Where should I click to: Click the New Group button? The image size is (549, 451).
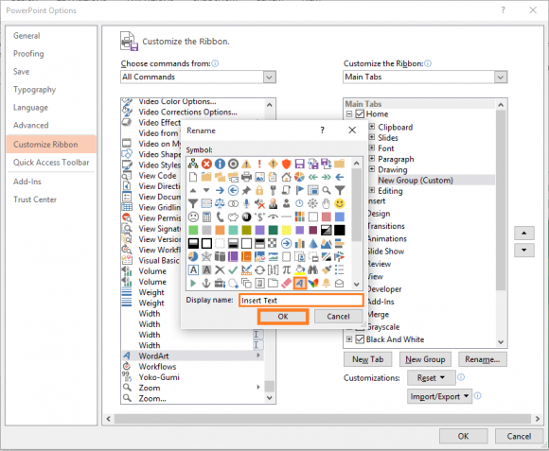tap(425, 359)
